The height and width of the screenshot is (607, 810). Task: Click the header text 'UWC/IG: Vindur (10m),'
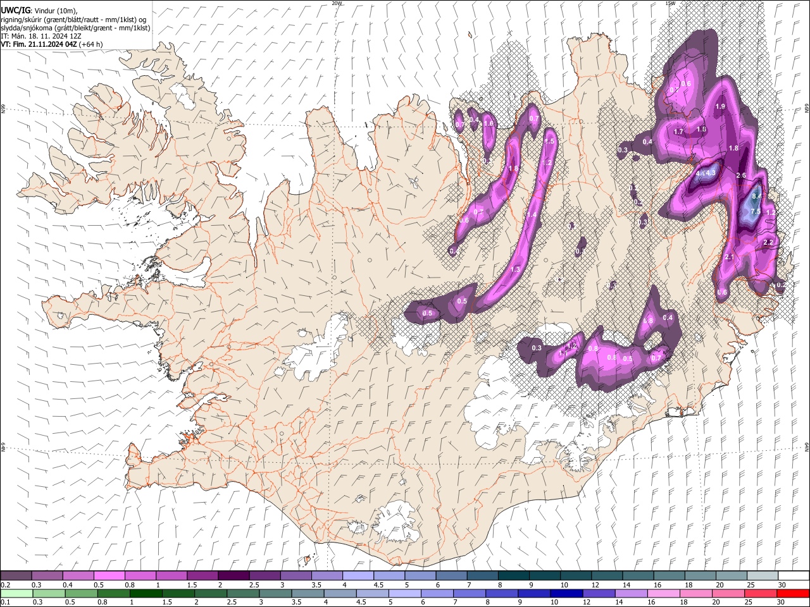(39, 11)
